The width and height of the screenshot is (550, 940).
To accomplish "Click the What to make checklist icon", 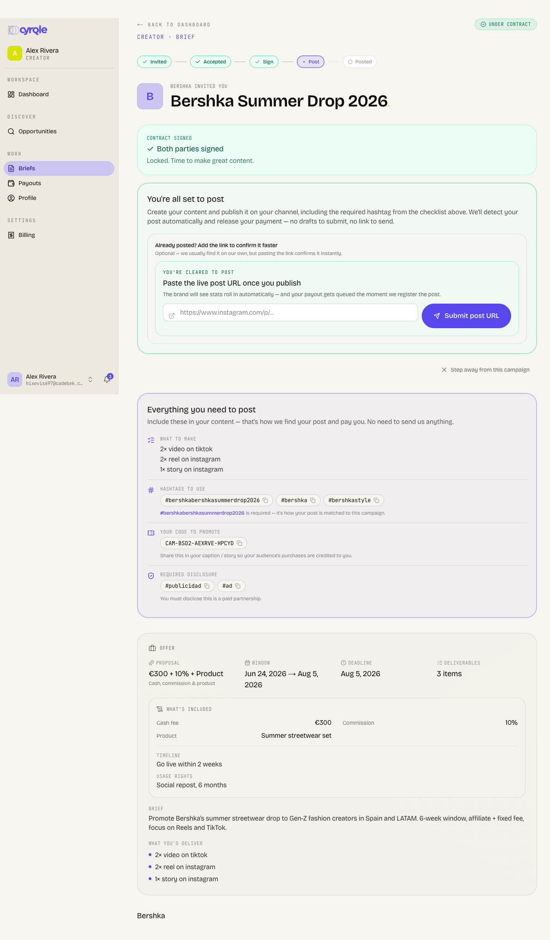I will 151,440.
